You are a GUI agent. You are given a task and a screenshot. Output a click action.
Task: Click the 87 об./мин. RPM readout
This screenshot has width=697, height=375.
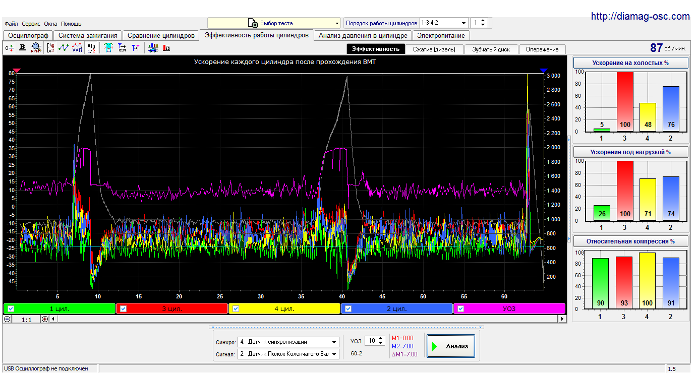point(668,48)
